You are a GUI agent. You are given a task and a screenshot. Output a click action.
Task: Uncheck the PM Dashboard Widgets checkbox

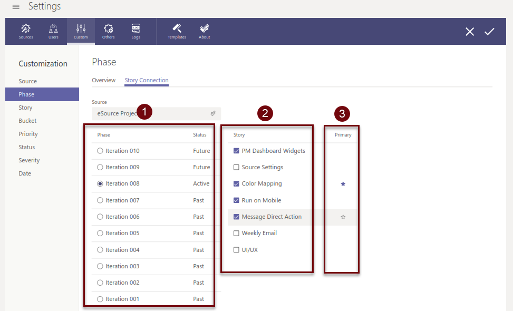(236, 151)
